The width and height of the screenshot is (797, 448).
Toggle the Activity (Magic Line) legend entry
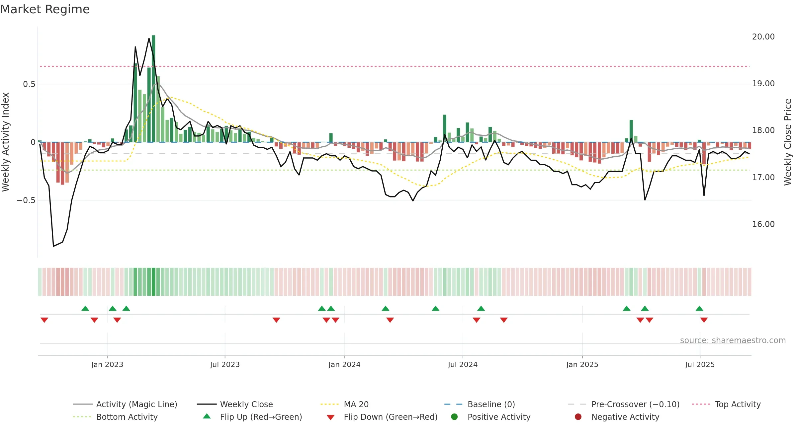tap(125, 404)
